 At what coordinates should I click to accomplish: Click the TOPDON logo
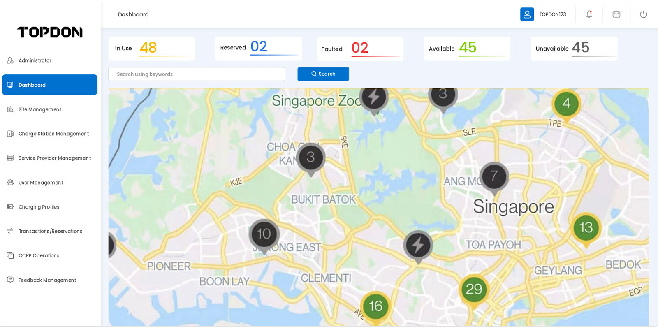(50, 32)
